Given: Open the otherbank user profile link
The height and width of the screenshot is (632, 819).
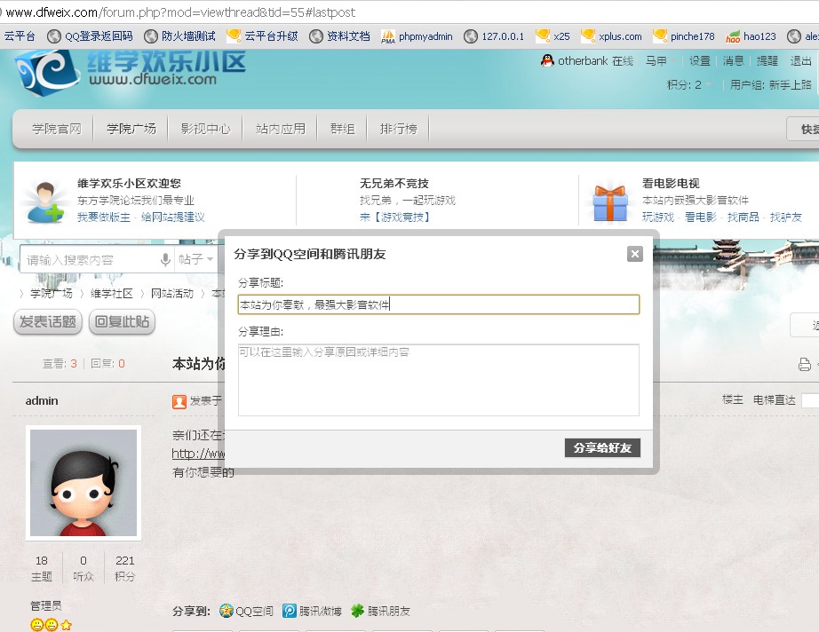Looking at the screenshot, I should point(583,61).
